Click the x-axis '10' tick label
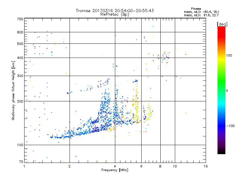Viewport: 242px width, 181px height. [x=175, y=166]
